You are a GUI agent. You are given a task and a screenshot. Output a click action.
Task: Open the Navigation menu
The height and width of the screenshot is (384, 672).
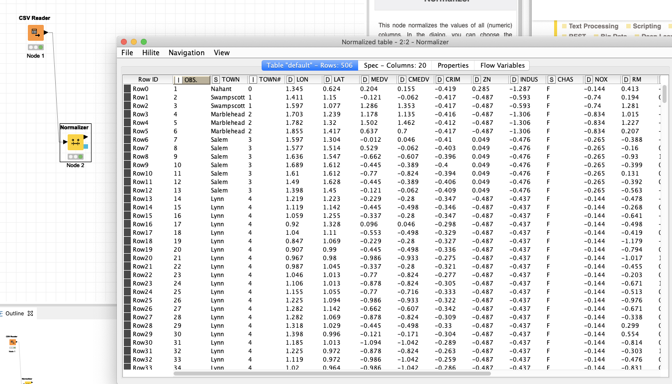[x=187, y=53]
